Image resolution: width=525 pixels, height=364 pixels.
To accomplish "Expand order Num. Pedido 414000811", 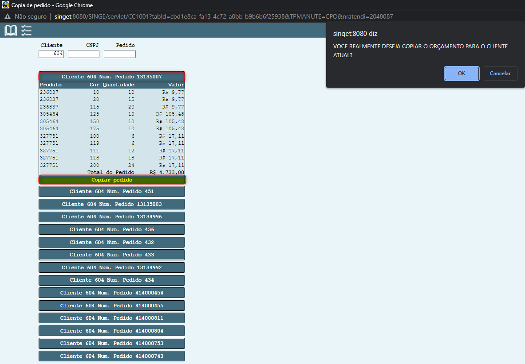I will [112, 318].
